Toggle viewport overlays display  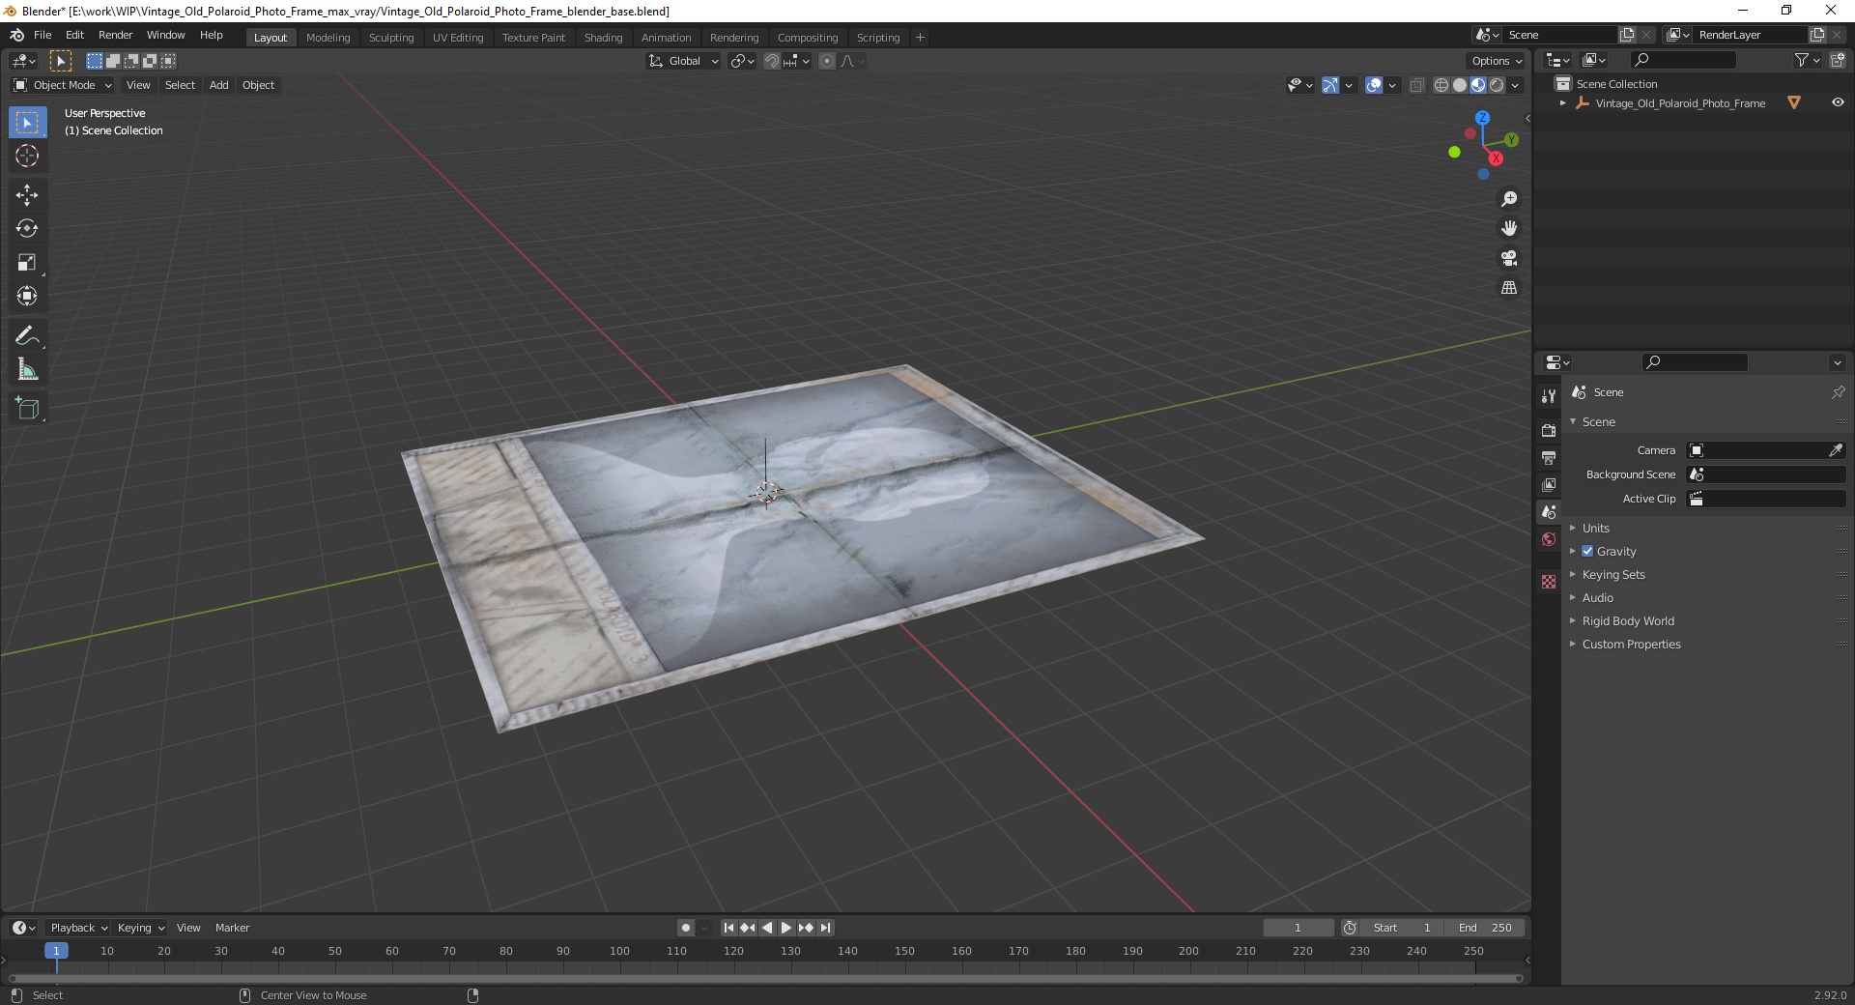point(1374,85)
